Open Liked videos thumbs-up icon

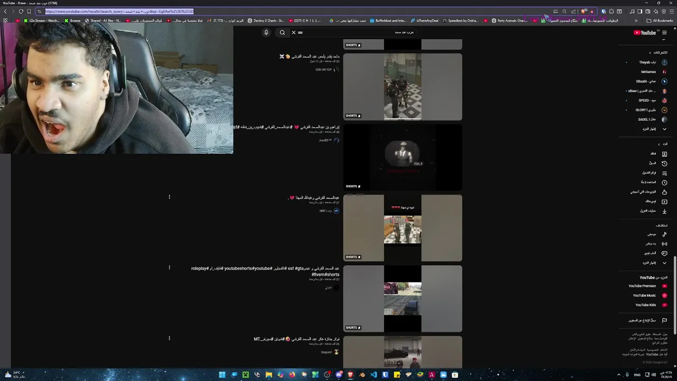[x=664, y=192]
